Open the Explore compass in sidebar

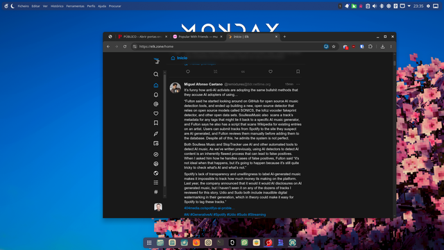pyautogui.click(x=155, y=154)
